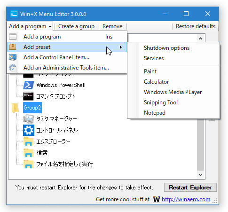This screenshot has height=212, width=228.
Task: Click the ファイル名を指定して実行 icon
Action: coord(29,164)
